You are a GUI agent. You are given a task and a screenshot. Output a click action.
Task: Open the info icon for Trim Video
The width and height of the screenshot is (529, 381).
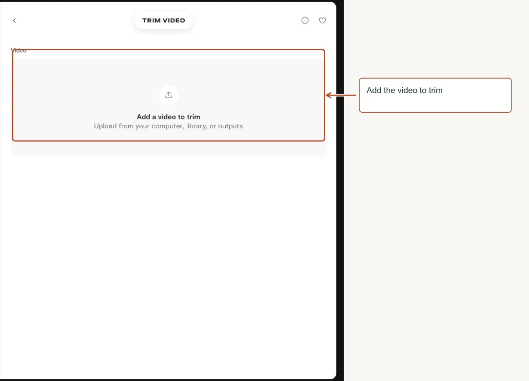click(x=305, y=20)
